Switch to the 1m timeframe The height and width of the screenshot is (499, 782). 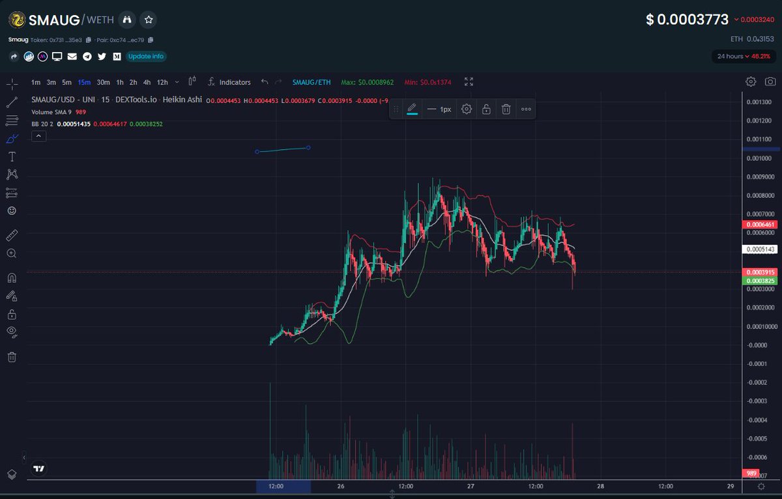click(36, 82)
